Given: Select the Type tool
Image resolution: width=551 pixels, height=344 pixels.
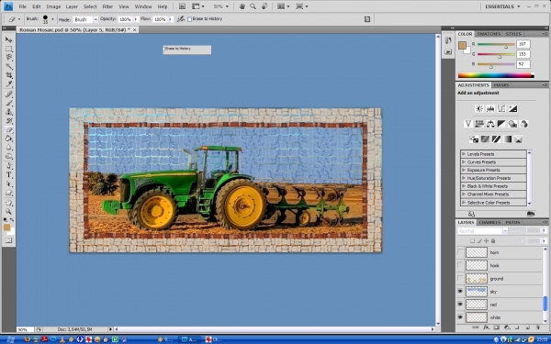Looking at the screenshot, I should tap(9, 175).
